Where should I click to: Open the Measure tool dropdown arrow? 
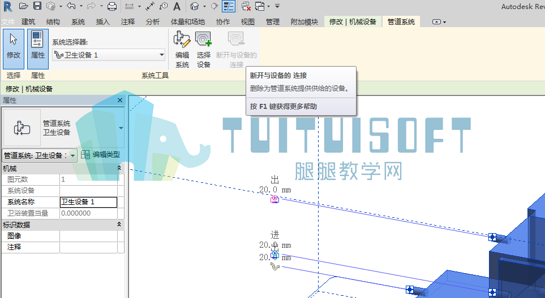click(139, 6)
